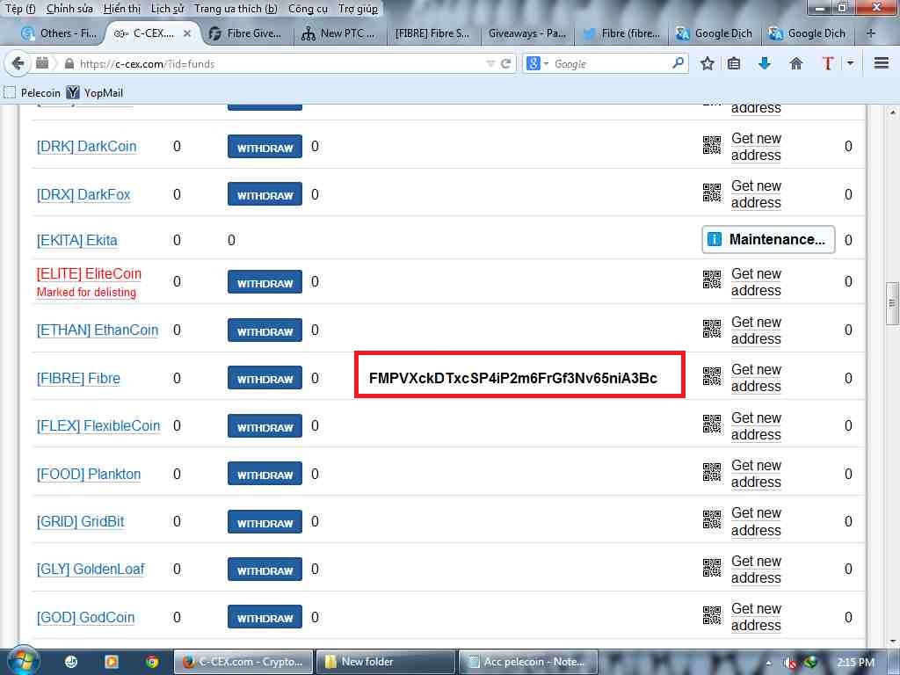
Task: Open the search engine selector dropdown
Action: [x=538, y=63]
